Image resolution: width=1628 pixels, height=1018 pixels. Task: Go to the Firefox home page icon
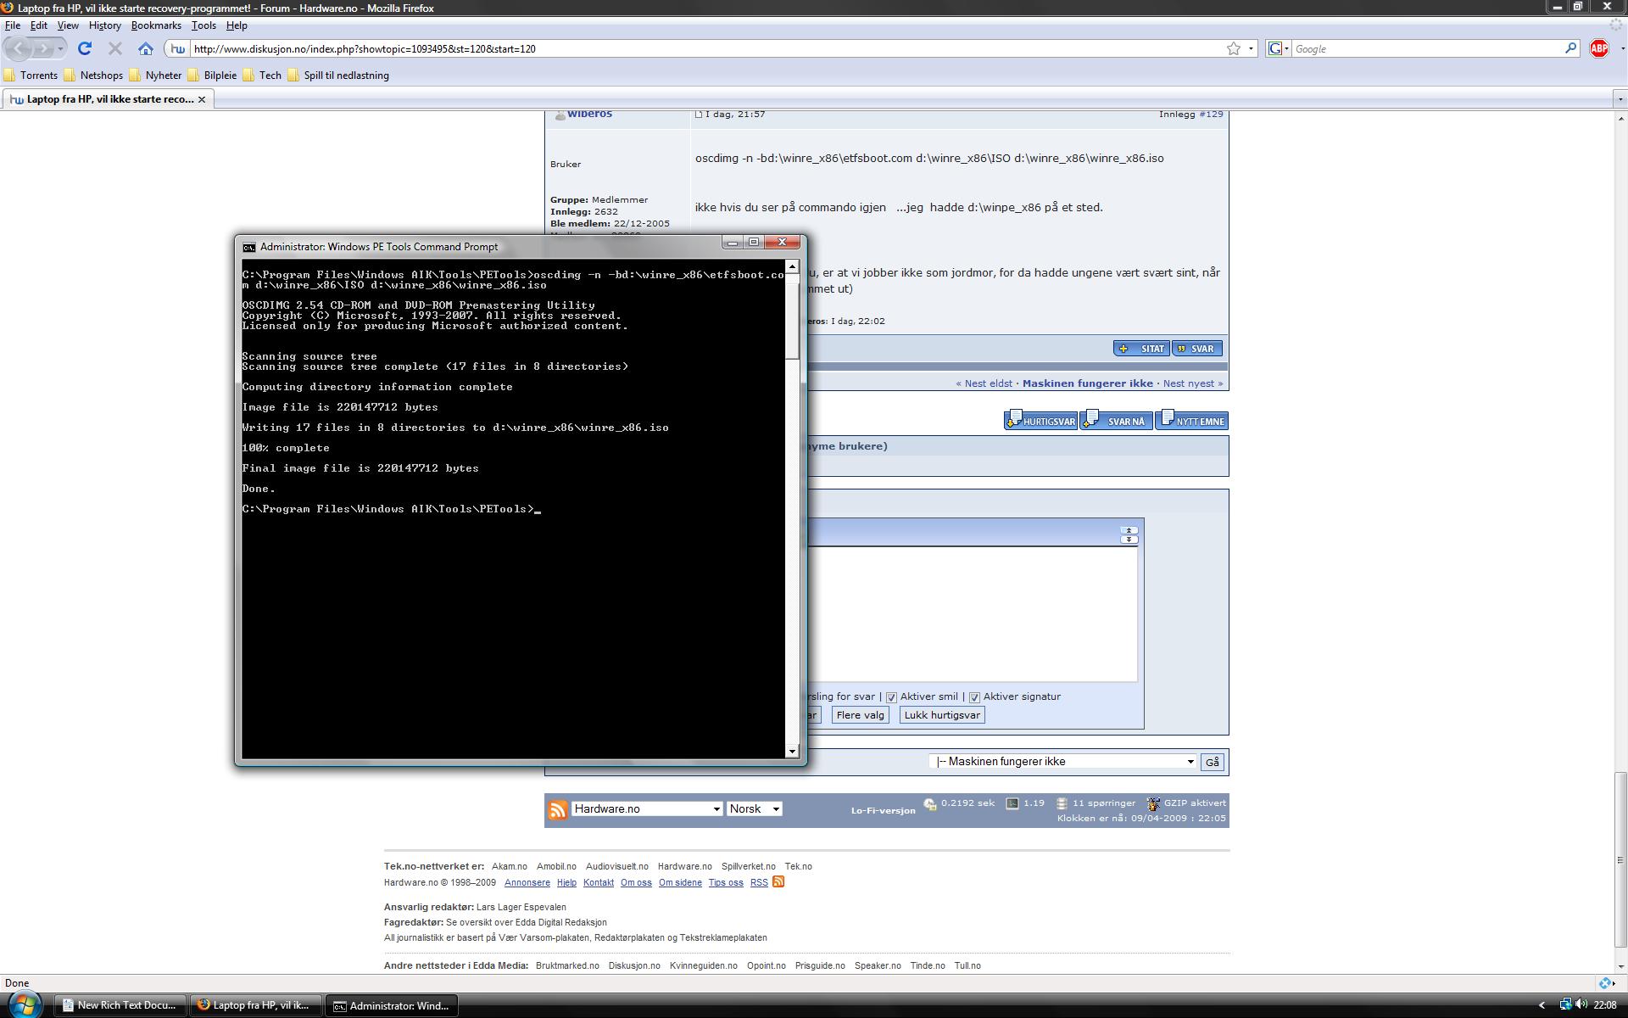pos(146,48)
